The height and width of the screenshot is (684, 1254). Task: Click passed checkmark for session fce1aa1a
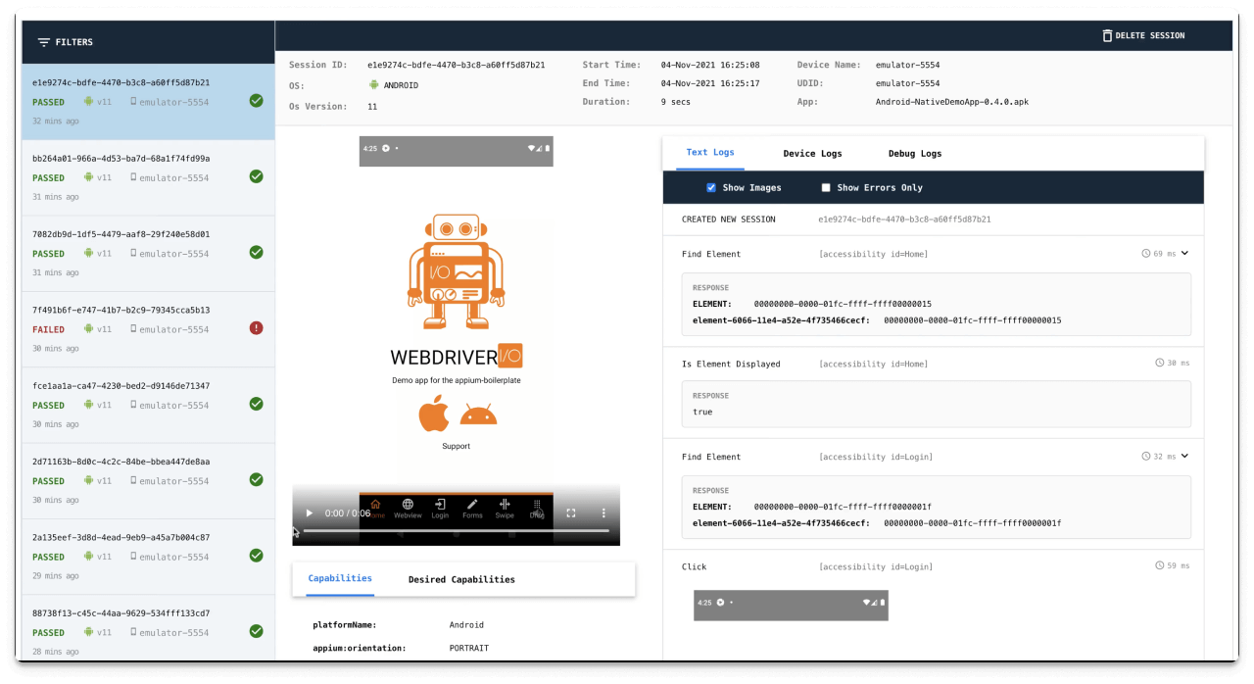click(256, 404)
